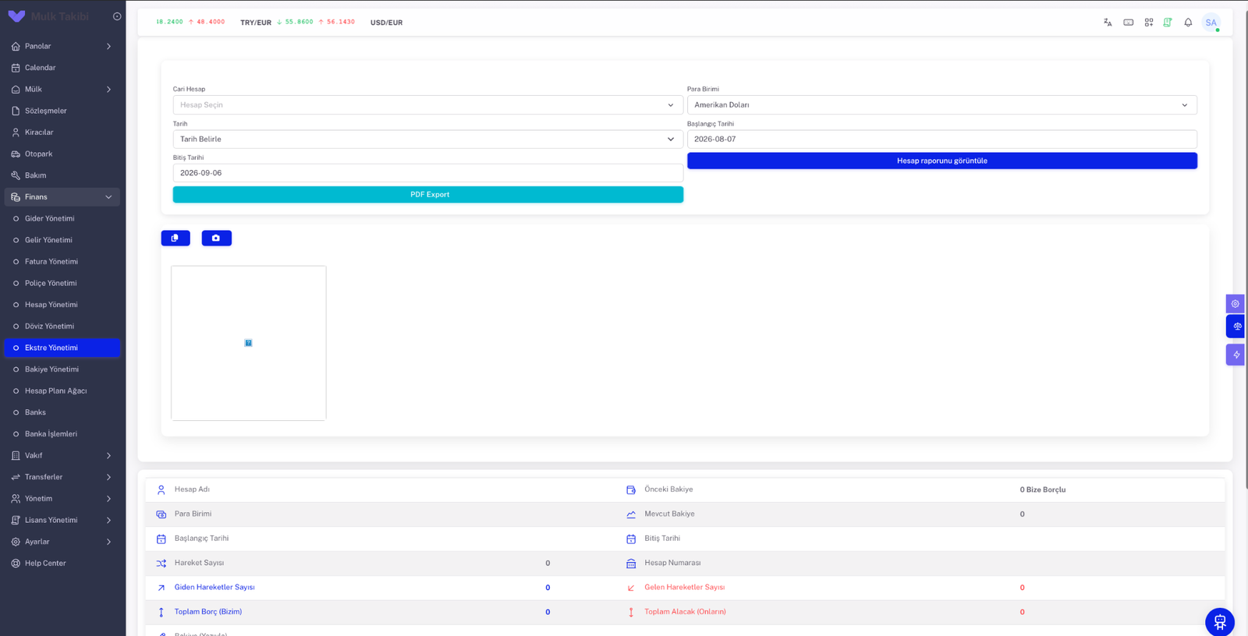Click the Bitiş Tarihi date field
This screenshot has height=636, width=1248.
(428, 173)
